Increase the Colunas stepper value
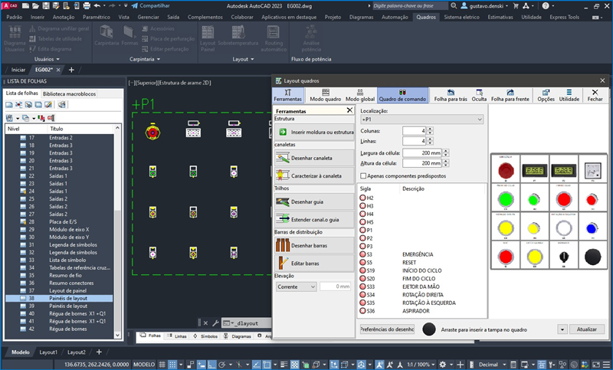Image resolution: width=613 pixels, height=370 pixels. coord(428,129)
